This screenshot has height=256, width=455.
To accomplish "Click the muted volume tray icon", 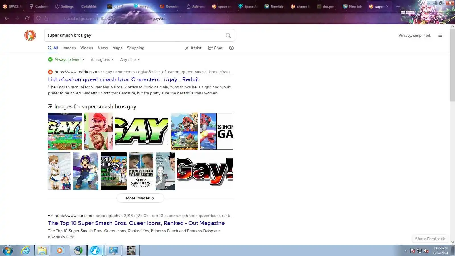I will (426, 251).
